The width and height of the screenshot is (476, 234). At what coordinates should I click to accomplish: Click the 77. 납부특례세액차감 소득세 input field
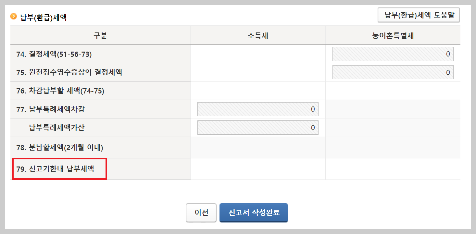click(258, 109)
